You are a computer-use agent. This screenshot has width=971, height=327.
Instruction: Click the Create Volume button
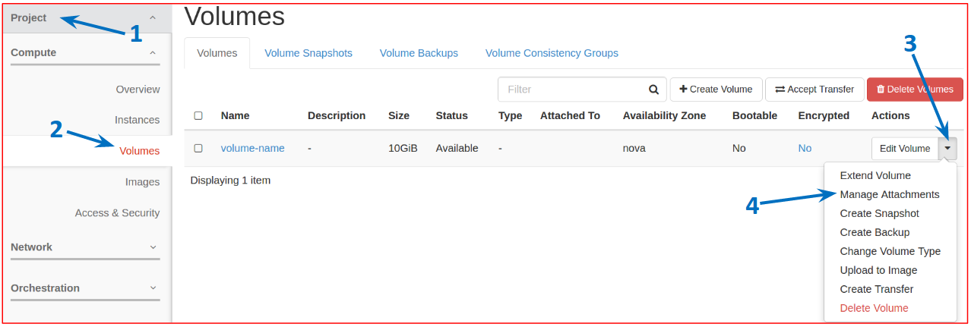tap(716, 90)
